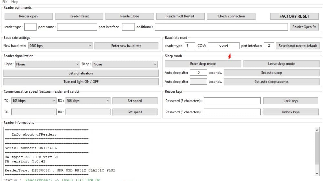Image resolution: width=323 pixels, height=181 pixels.
Task: Expand the RX 106 kbps speed dropdown
Action: (88, 101)
